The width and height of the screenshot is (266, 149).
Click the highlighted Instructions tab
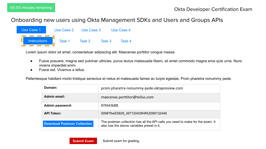pyautogui.click(x=38, y=41)
